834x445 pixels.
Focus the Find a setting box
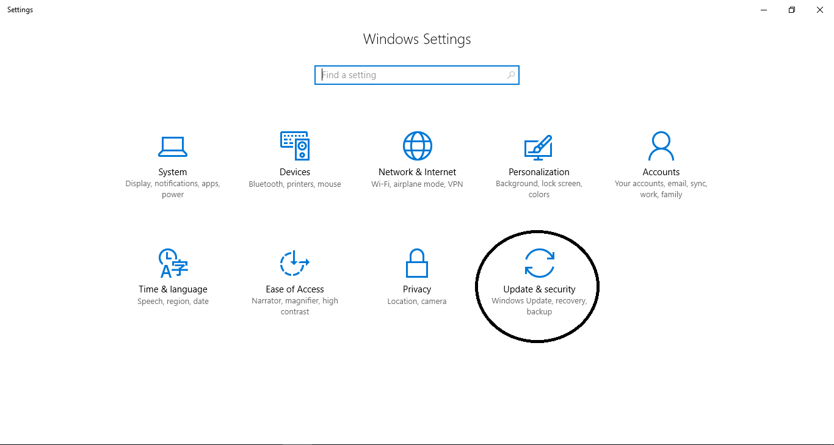pos(417,75)
